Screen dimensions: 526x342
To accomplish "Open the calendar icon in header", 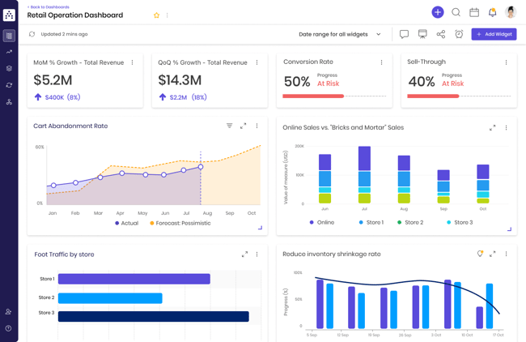I will point(474,12).
